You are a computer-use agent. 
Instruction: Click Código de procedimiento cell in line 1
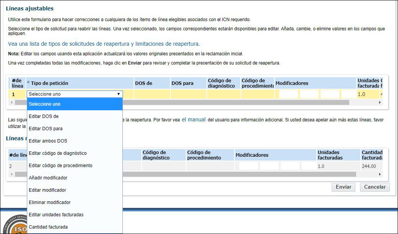[x=258, y=94]
